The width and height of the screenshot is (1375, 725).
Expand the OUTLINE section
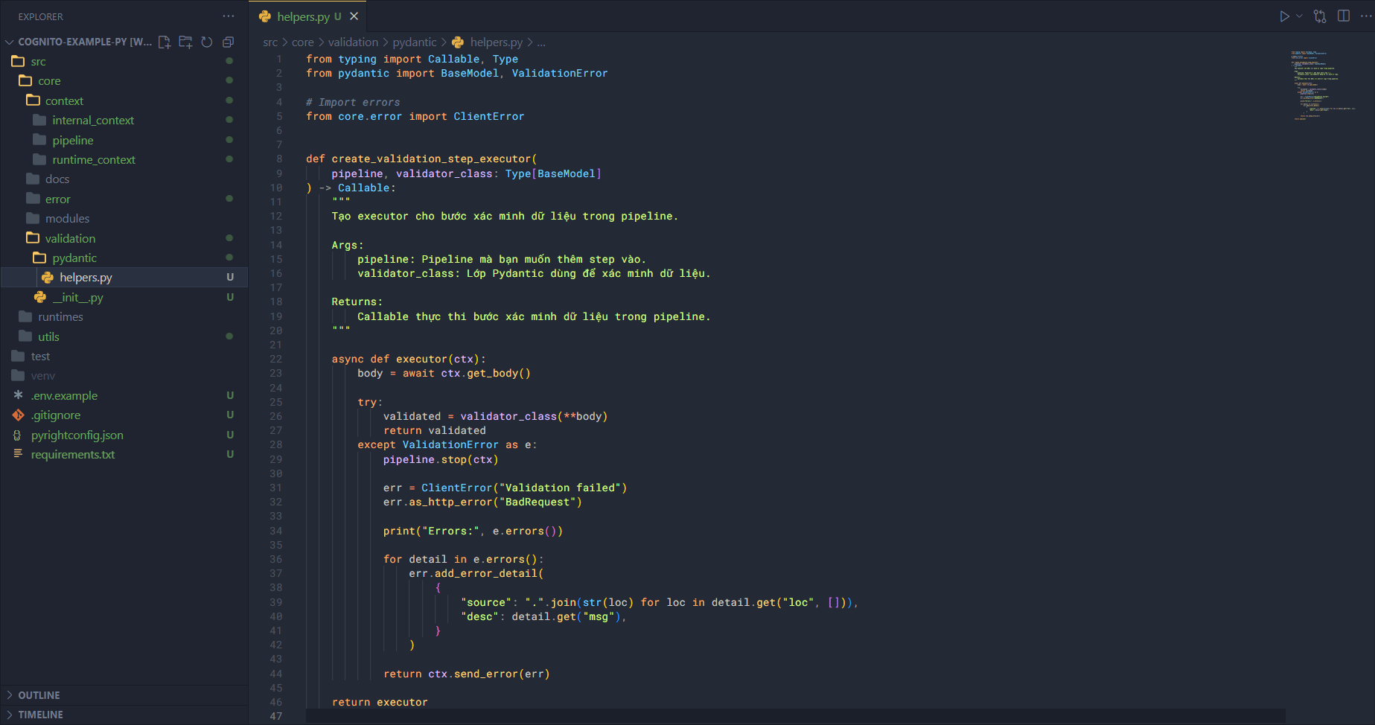[x=39, y=695]
